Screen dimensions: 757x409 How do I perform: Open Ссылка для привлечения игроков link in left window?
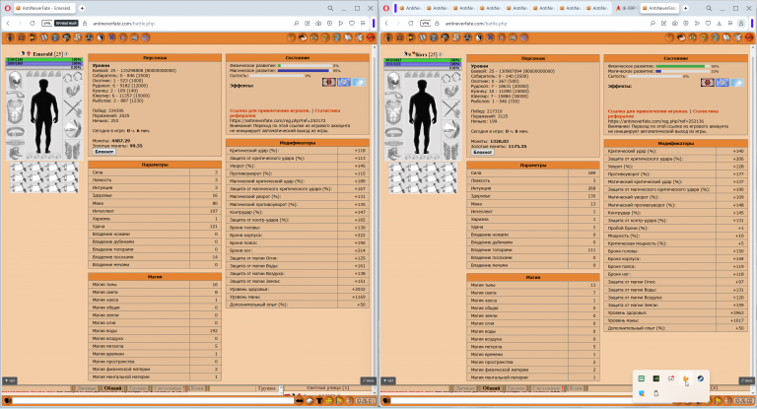point(269,110)
